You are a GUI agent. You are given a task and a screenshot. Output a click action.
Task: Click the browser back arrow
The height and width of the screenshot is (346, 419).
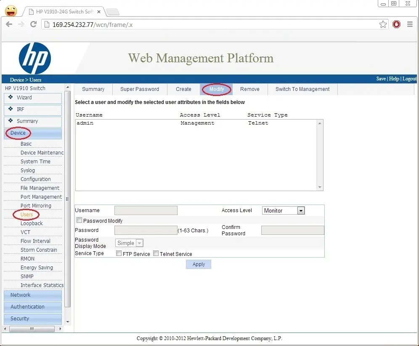pos(9,24)
